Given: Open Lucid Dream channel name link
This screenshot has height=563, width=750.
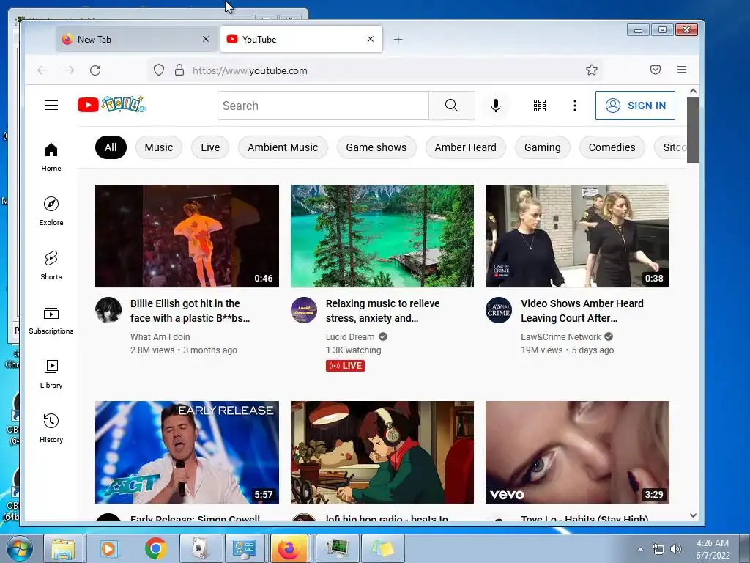Looking at the screenshot, I should pyautogui.click(x=349, y=337).
